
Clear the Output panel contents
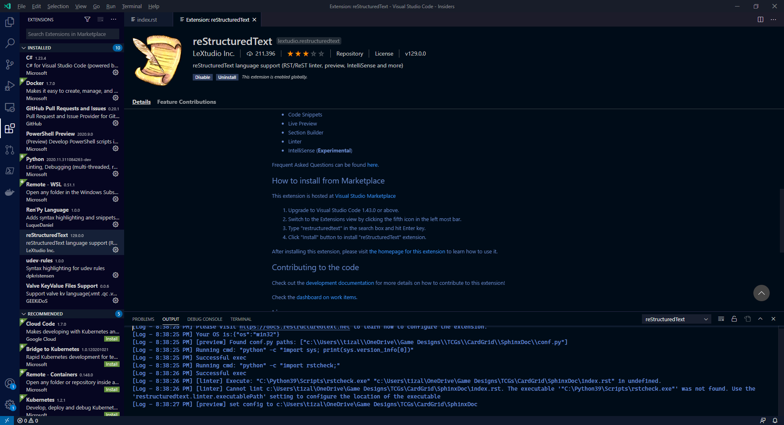(720, 319)
